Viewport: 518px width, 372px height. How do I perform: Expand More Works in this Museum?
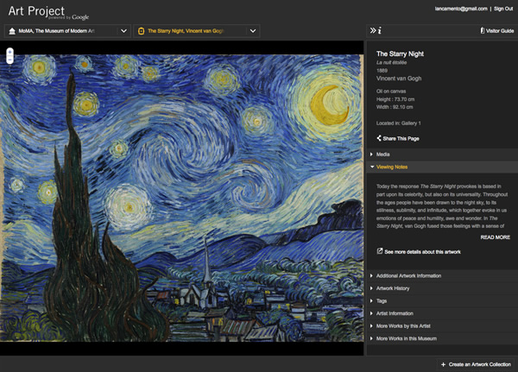(442, 338)
